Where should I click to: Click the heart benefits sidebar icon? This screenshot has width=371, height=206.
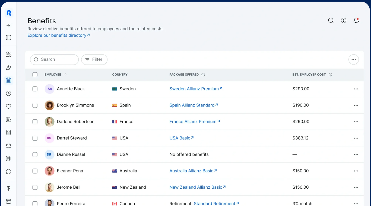click(x=9, y=107)
